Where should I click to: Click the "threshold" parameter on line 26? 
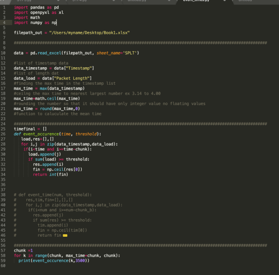tap(86, 134)
